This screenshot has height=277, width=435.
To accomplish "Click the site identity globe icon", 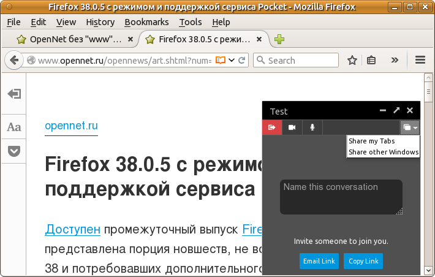I will 31,60.
